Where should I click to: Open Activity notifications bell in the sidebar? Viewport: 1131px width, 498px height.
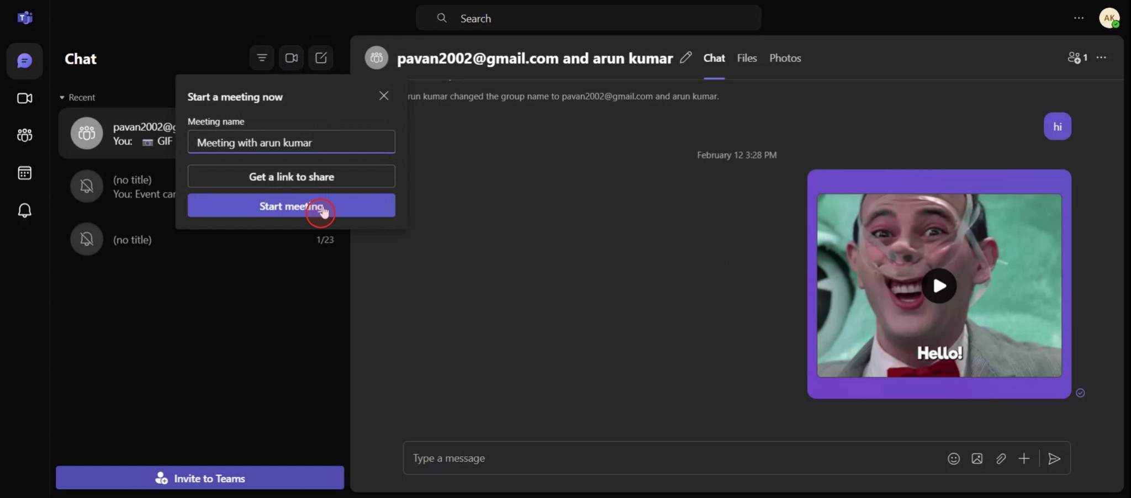(24, 210)
